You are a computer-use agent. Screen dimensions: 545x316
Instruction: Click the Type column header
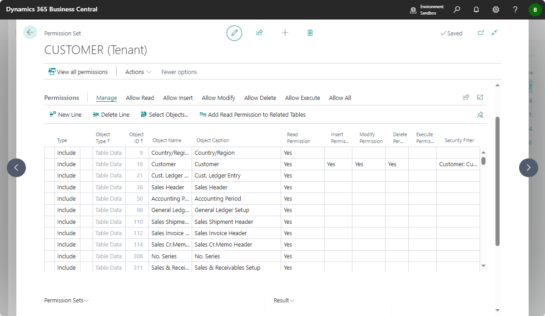tap(62, 141)
